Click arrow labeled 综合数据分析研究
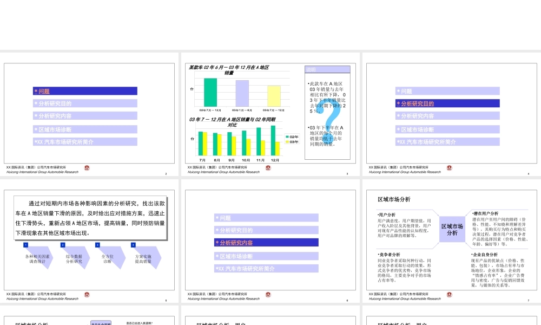 point(74,258)
